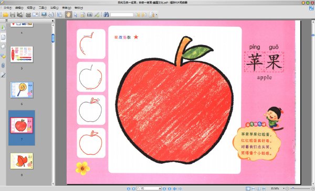The width and height of the screenshot is (315, 191).
Task: Click the document scroll-up arrow at right edge
Action: point(313,21)
